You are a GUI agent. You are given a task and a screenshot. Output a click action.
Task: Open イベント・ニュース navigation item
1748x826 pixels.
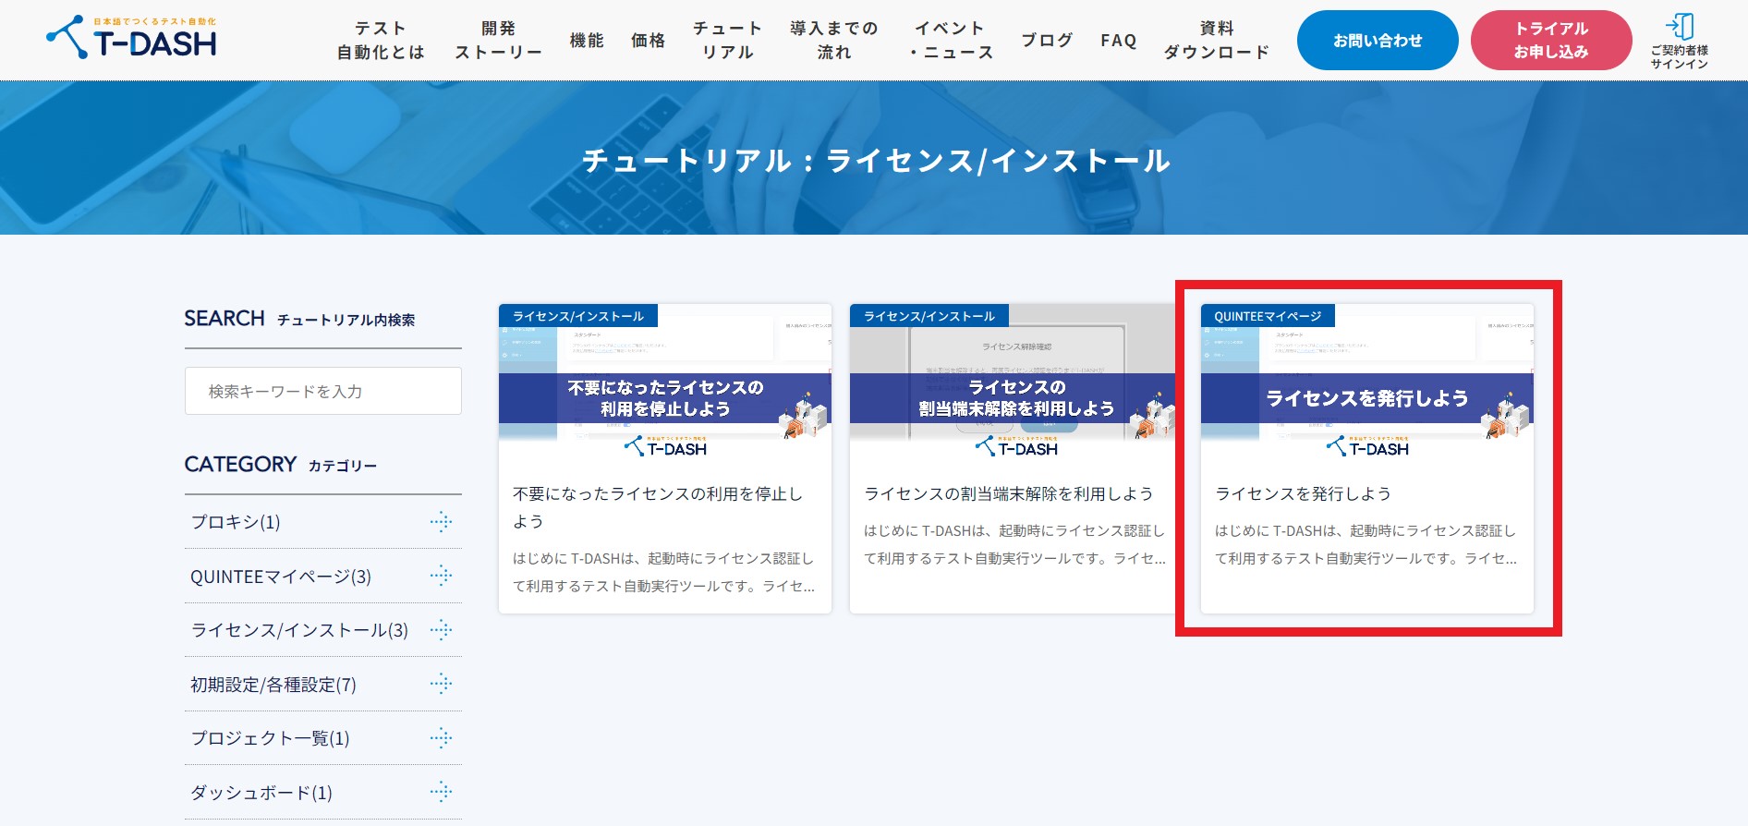click(x=950, y=41)
